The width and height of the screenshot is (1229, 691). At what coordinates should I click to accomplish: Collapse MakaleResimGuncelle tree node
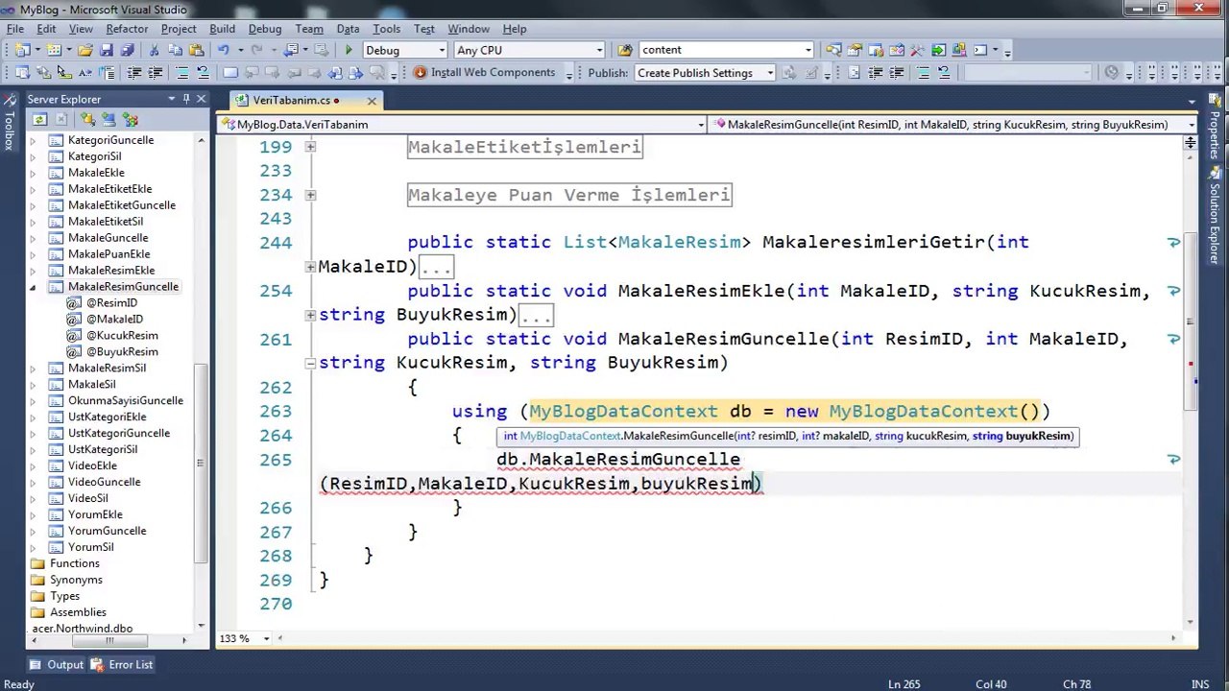[33, 287]
